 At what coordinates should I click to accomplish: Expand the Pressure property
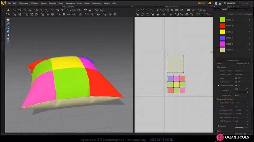point(219,126)
